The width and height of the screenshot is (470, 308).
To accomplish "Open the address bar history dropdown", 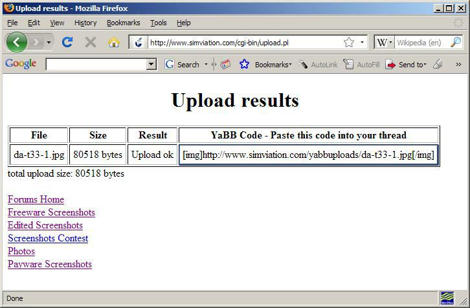I will point(362,42).
